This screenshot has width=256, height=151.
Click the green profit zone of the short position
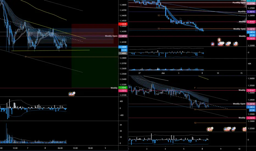click(95, 68)
